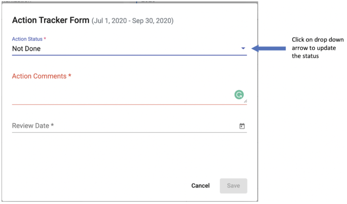Click the Jul 1 - Sep 30 date range
Screen dimensions: 347x204
coord(133,21)
